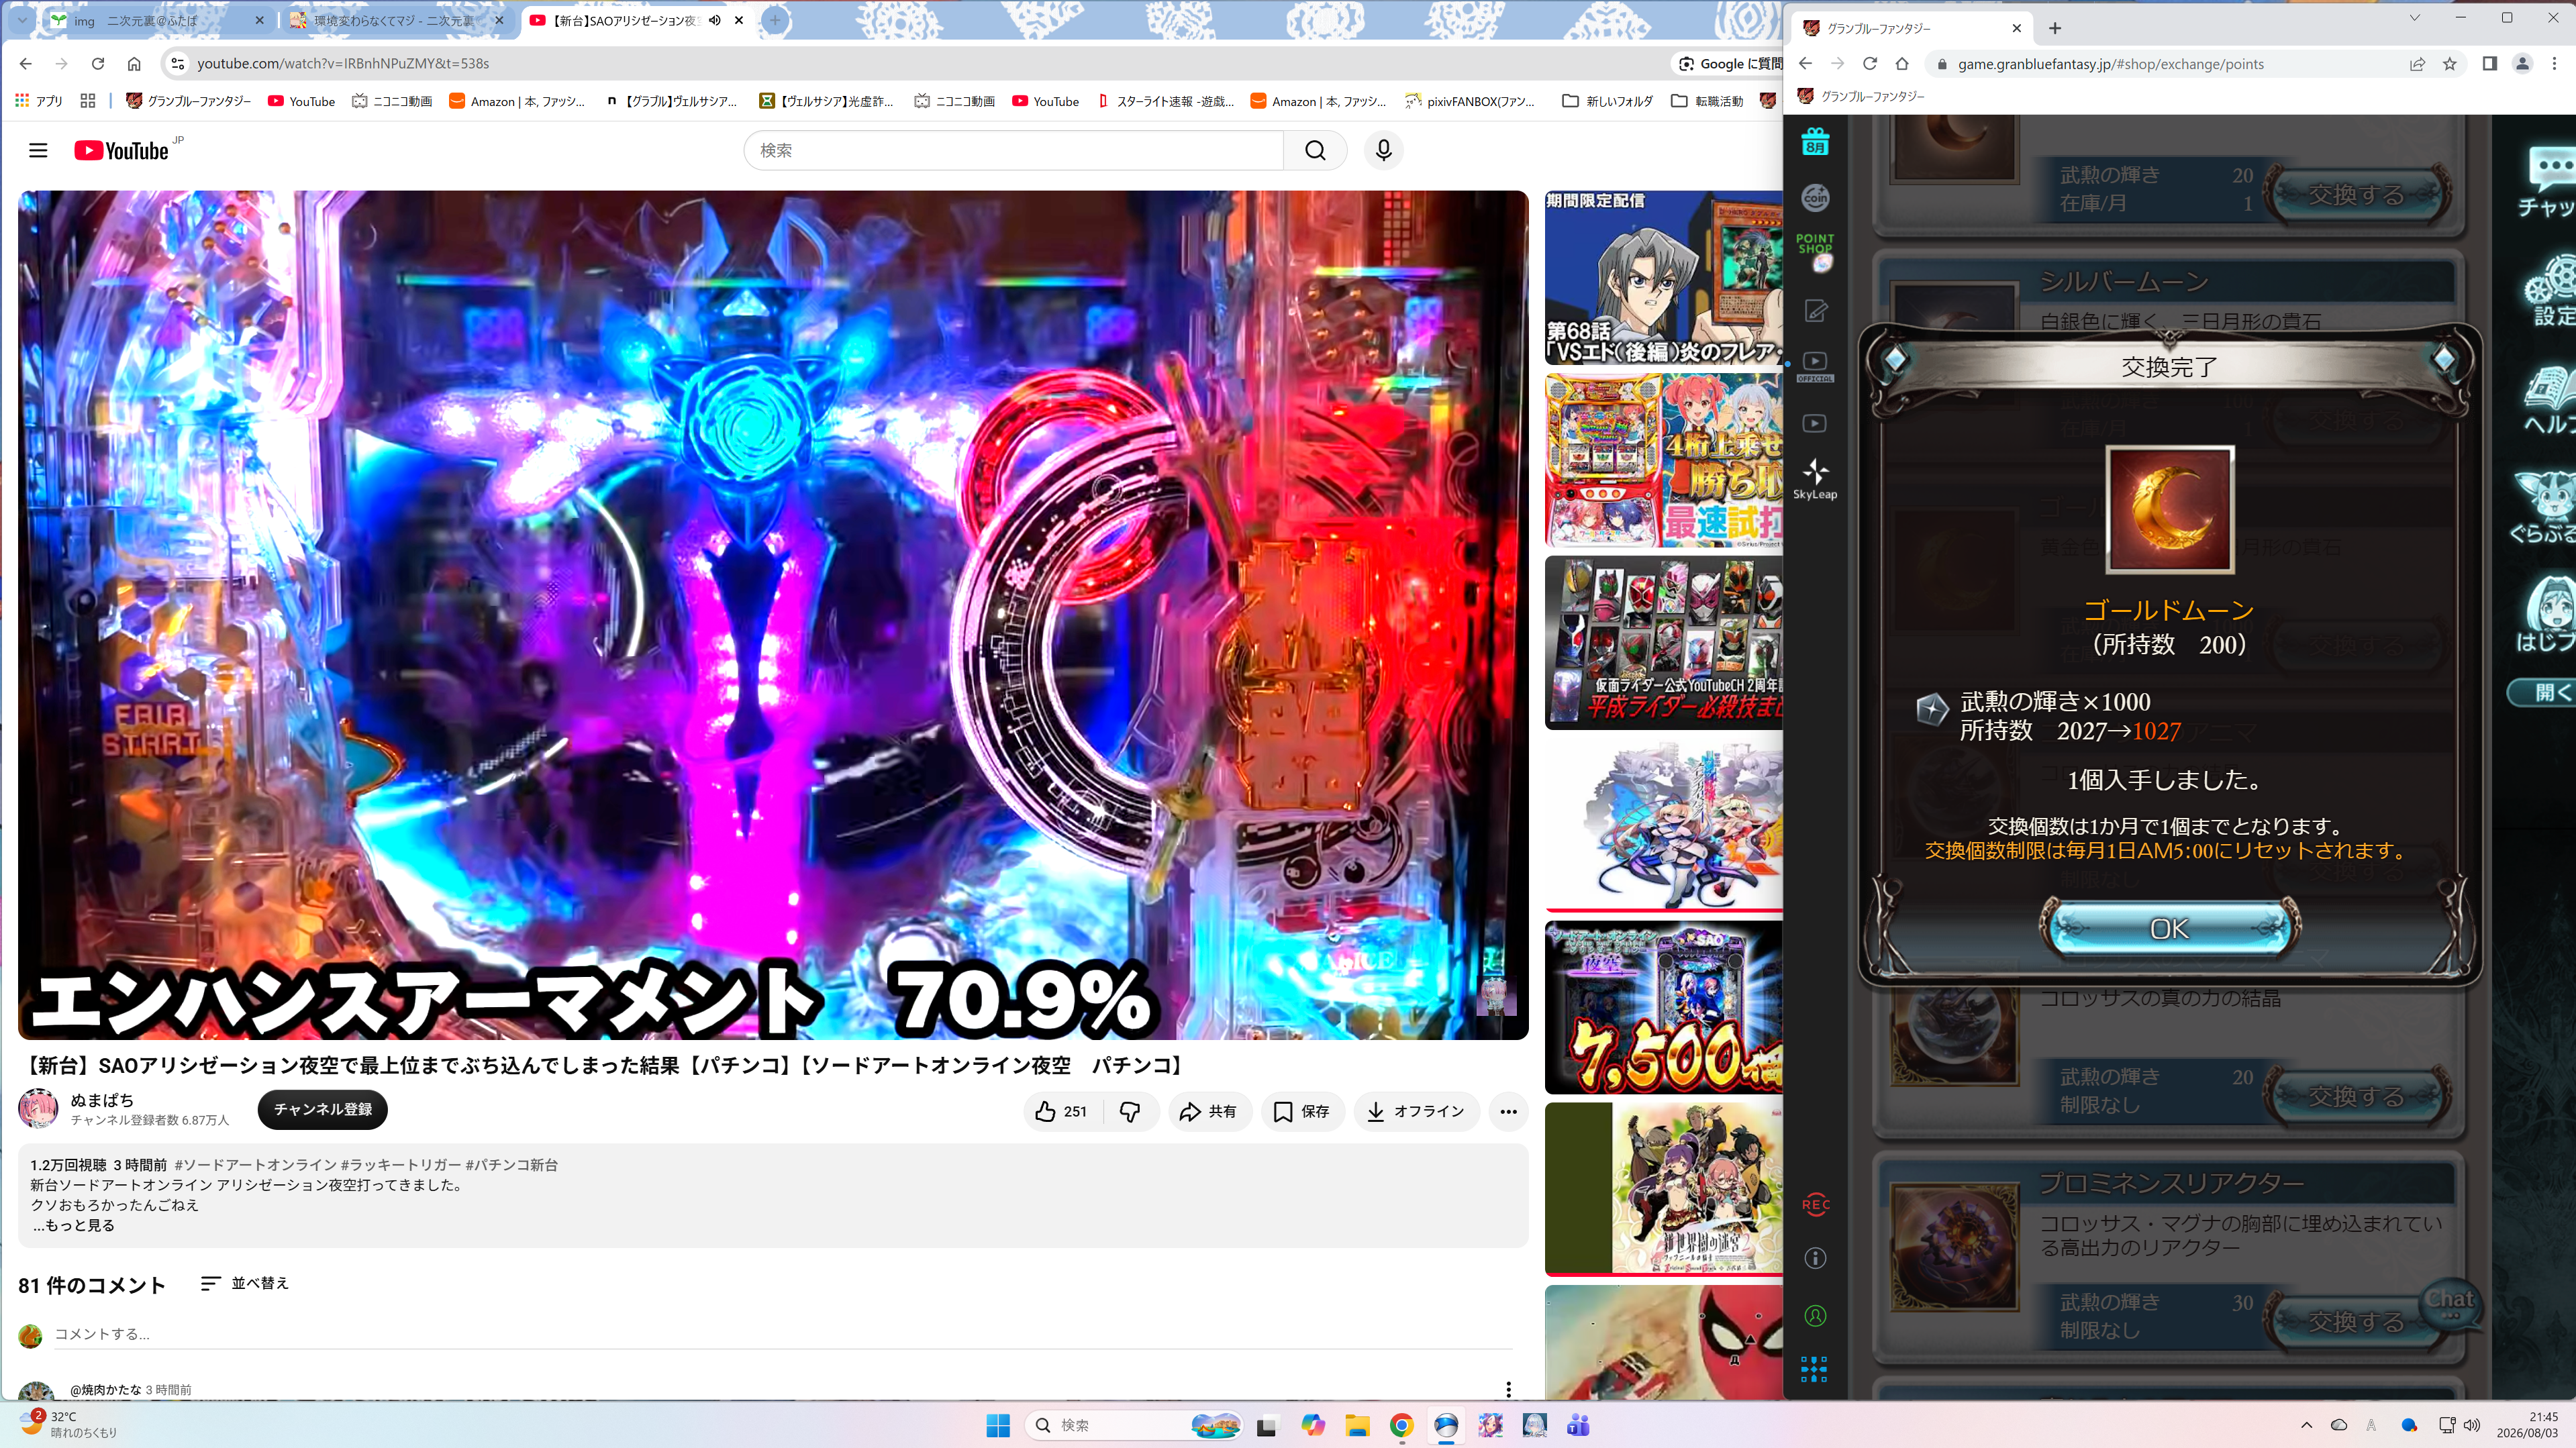Click the YouTube 検索 search box
Image resolution: width=2576 pixels, height=1448 pixels.
1014,150
